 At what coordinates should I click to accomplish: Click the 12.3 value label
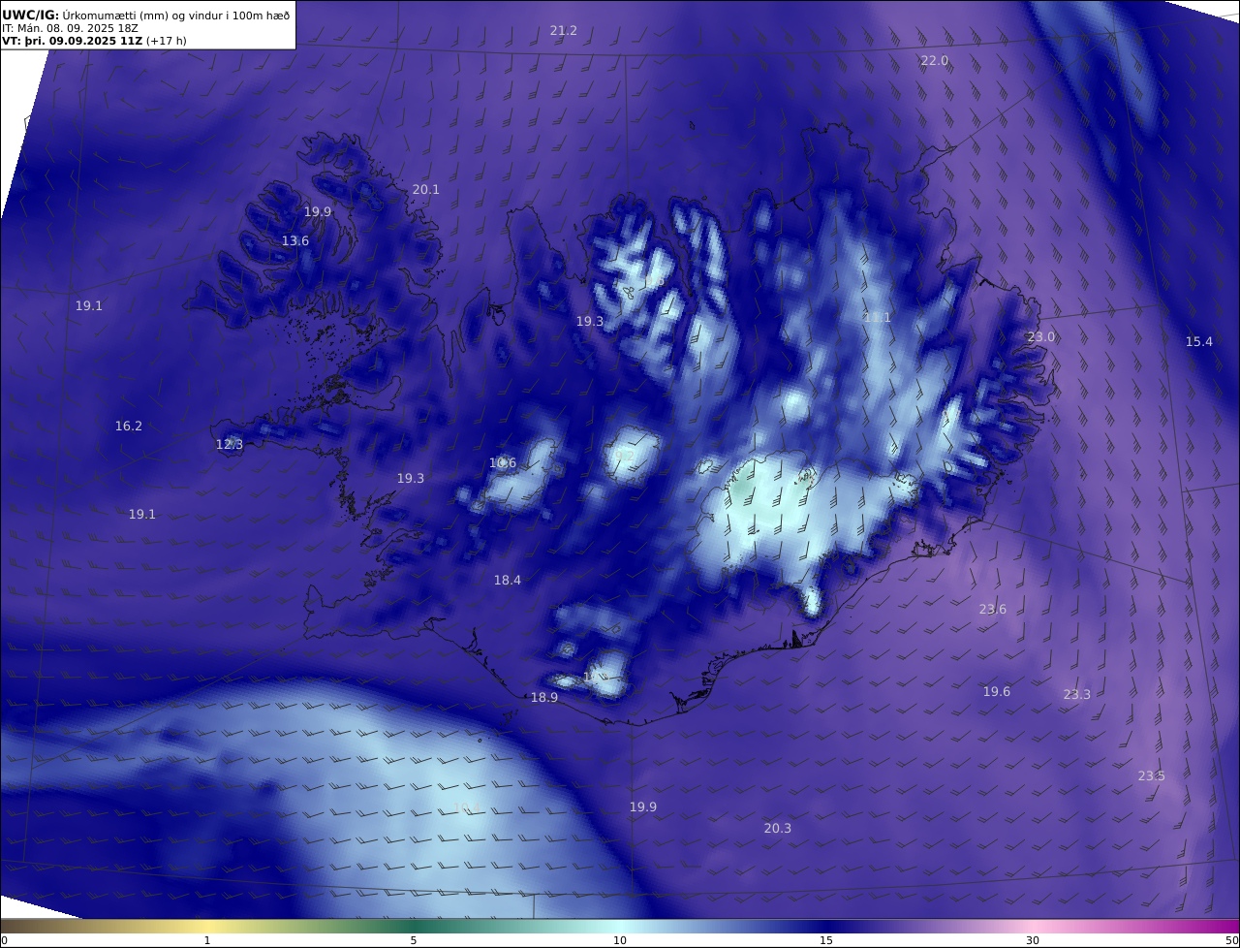click(230, 445)
